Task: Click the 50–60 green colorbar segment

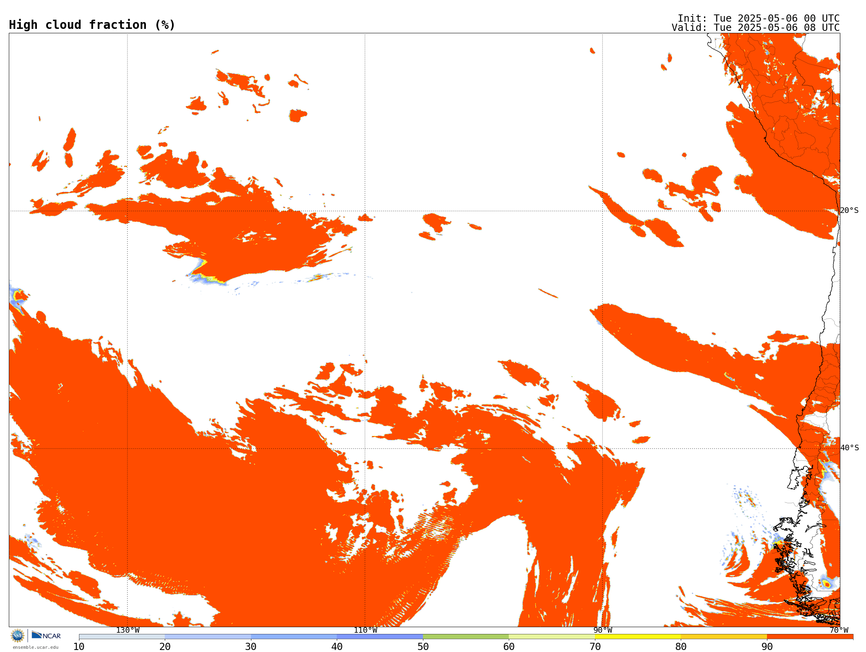Action: coord(466,637)
